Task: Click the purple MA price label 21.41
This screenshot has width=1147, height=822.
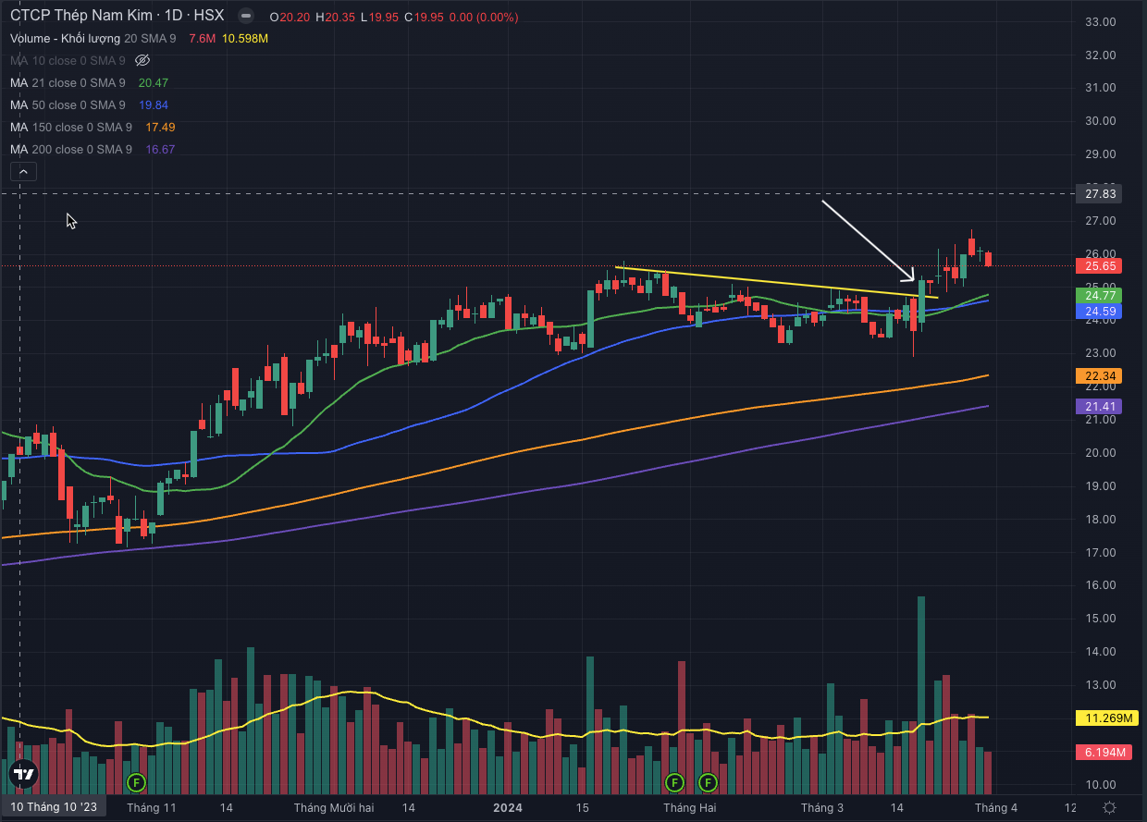Action: click(1100, 406)
